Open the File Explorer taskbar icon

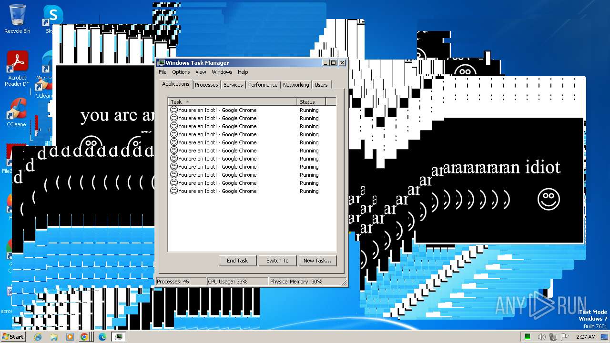pyautogui.click(x=54, y=337)
